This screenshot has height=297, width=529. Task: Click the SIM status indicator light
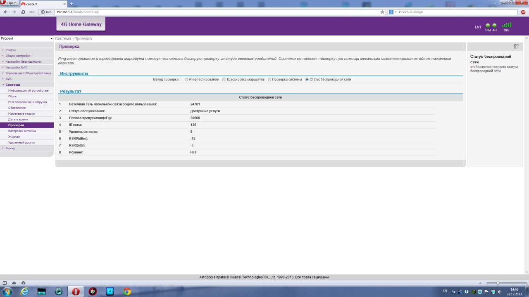click(x=488, y=26)
